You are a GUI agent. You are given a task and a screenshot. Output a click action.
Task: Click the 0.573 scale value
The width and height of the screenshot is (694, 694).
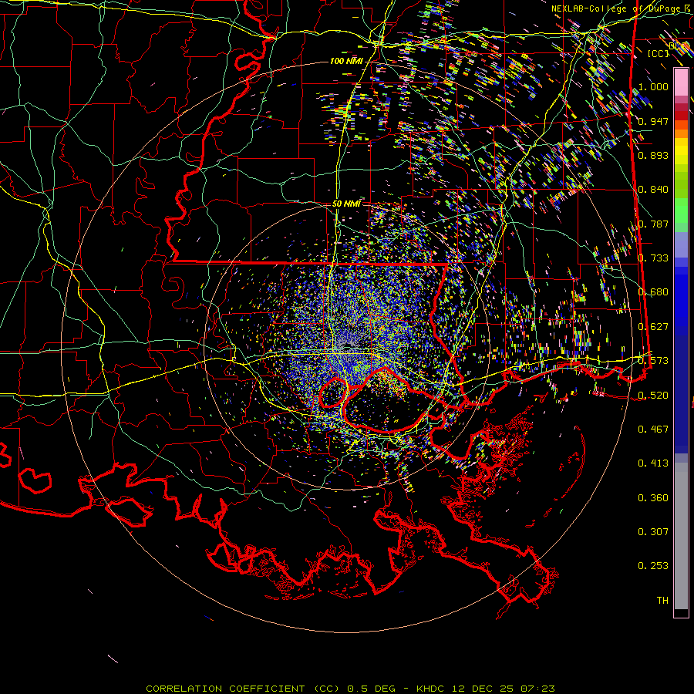pos(653,361)
